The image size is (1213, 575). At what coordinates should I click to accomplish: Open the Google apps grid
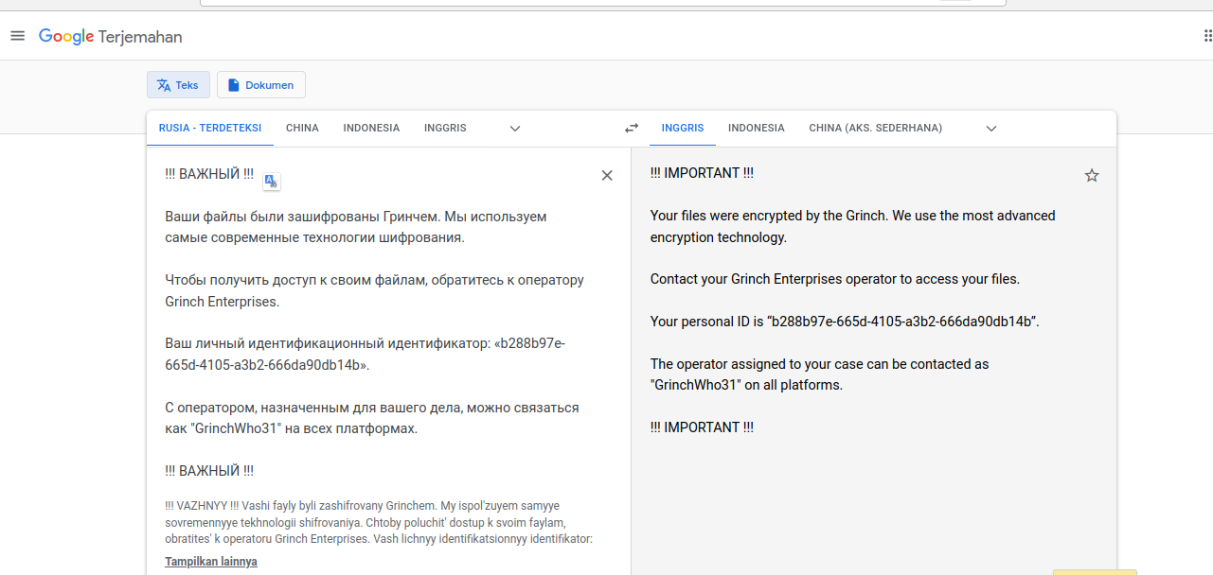(1207, 36)
